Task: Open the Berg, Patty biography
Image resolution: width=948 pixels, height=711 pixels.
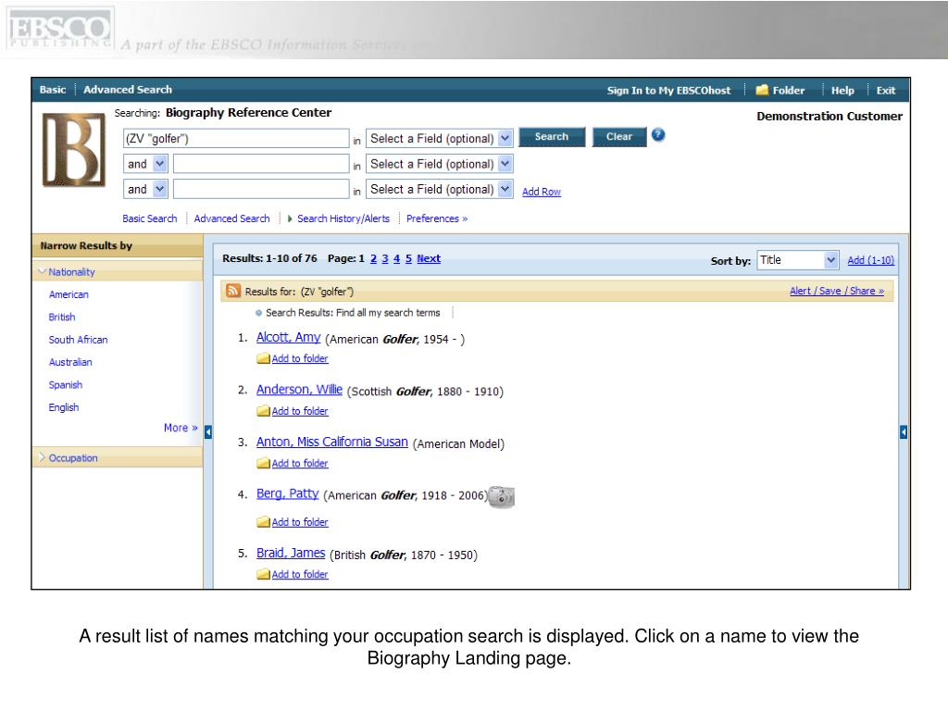Action: click(287, 493)
